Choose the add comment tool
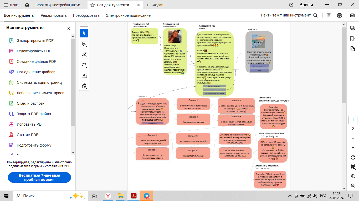Screen dimensions: 359x201 point(84,44)
